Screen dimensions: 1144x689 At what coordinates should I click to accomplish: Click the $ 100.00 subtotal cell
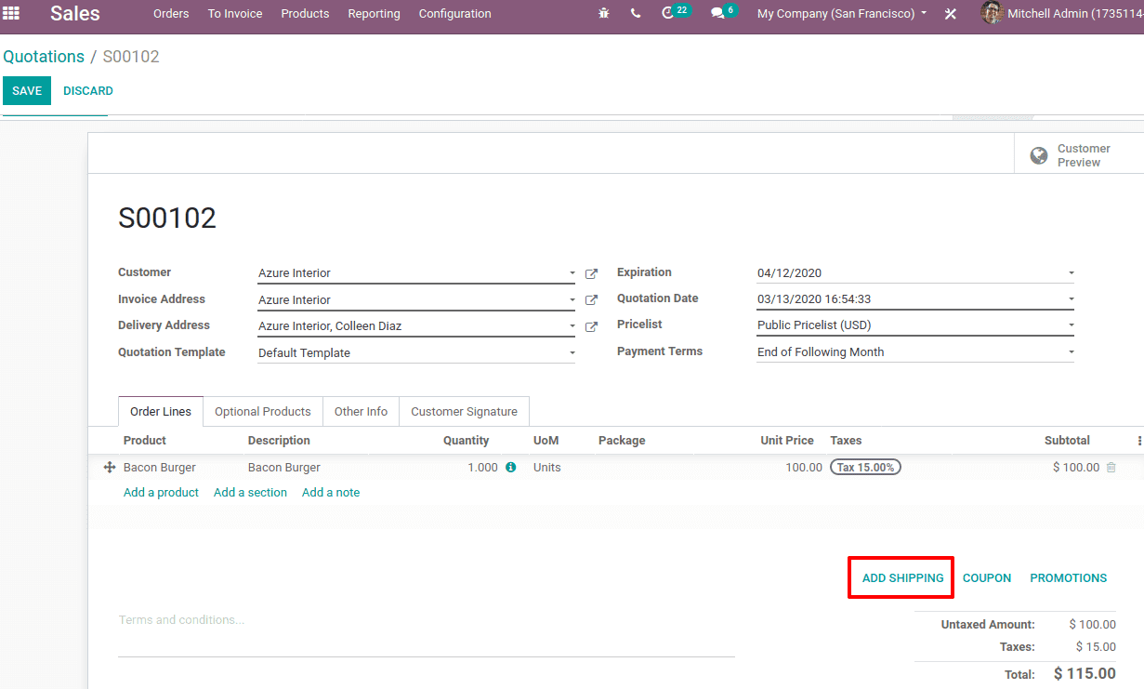[1076, 468]
